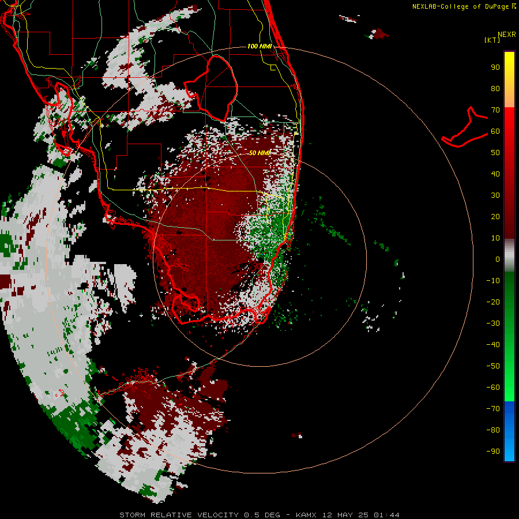Viewport: 519px width, 519px height.
Task: Click the 60 value on the velocity scale
Action: 495,131
